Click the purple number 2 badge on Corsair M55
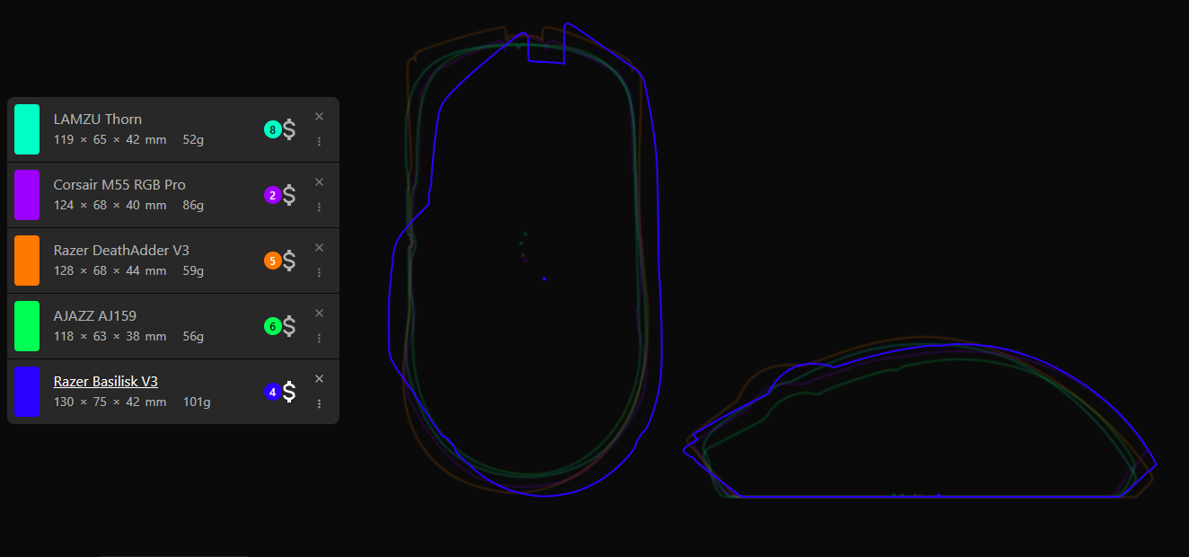The image size is (1189, 557). click(x=273, y=195)
